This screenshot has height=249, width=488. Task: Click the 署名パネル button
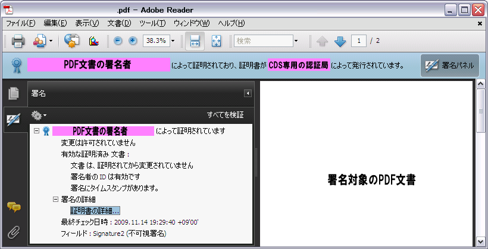click(x=450, y=66)
